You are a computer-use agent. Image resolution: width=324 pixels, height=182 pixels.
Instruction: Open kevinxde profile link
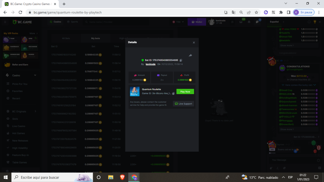(x=150, y=64)
